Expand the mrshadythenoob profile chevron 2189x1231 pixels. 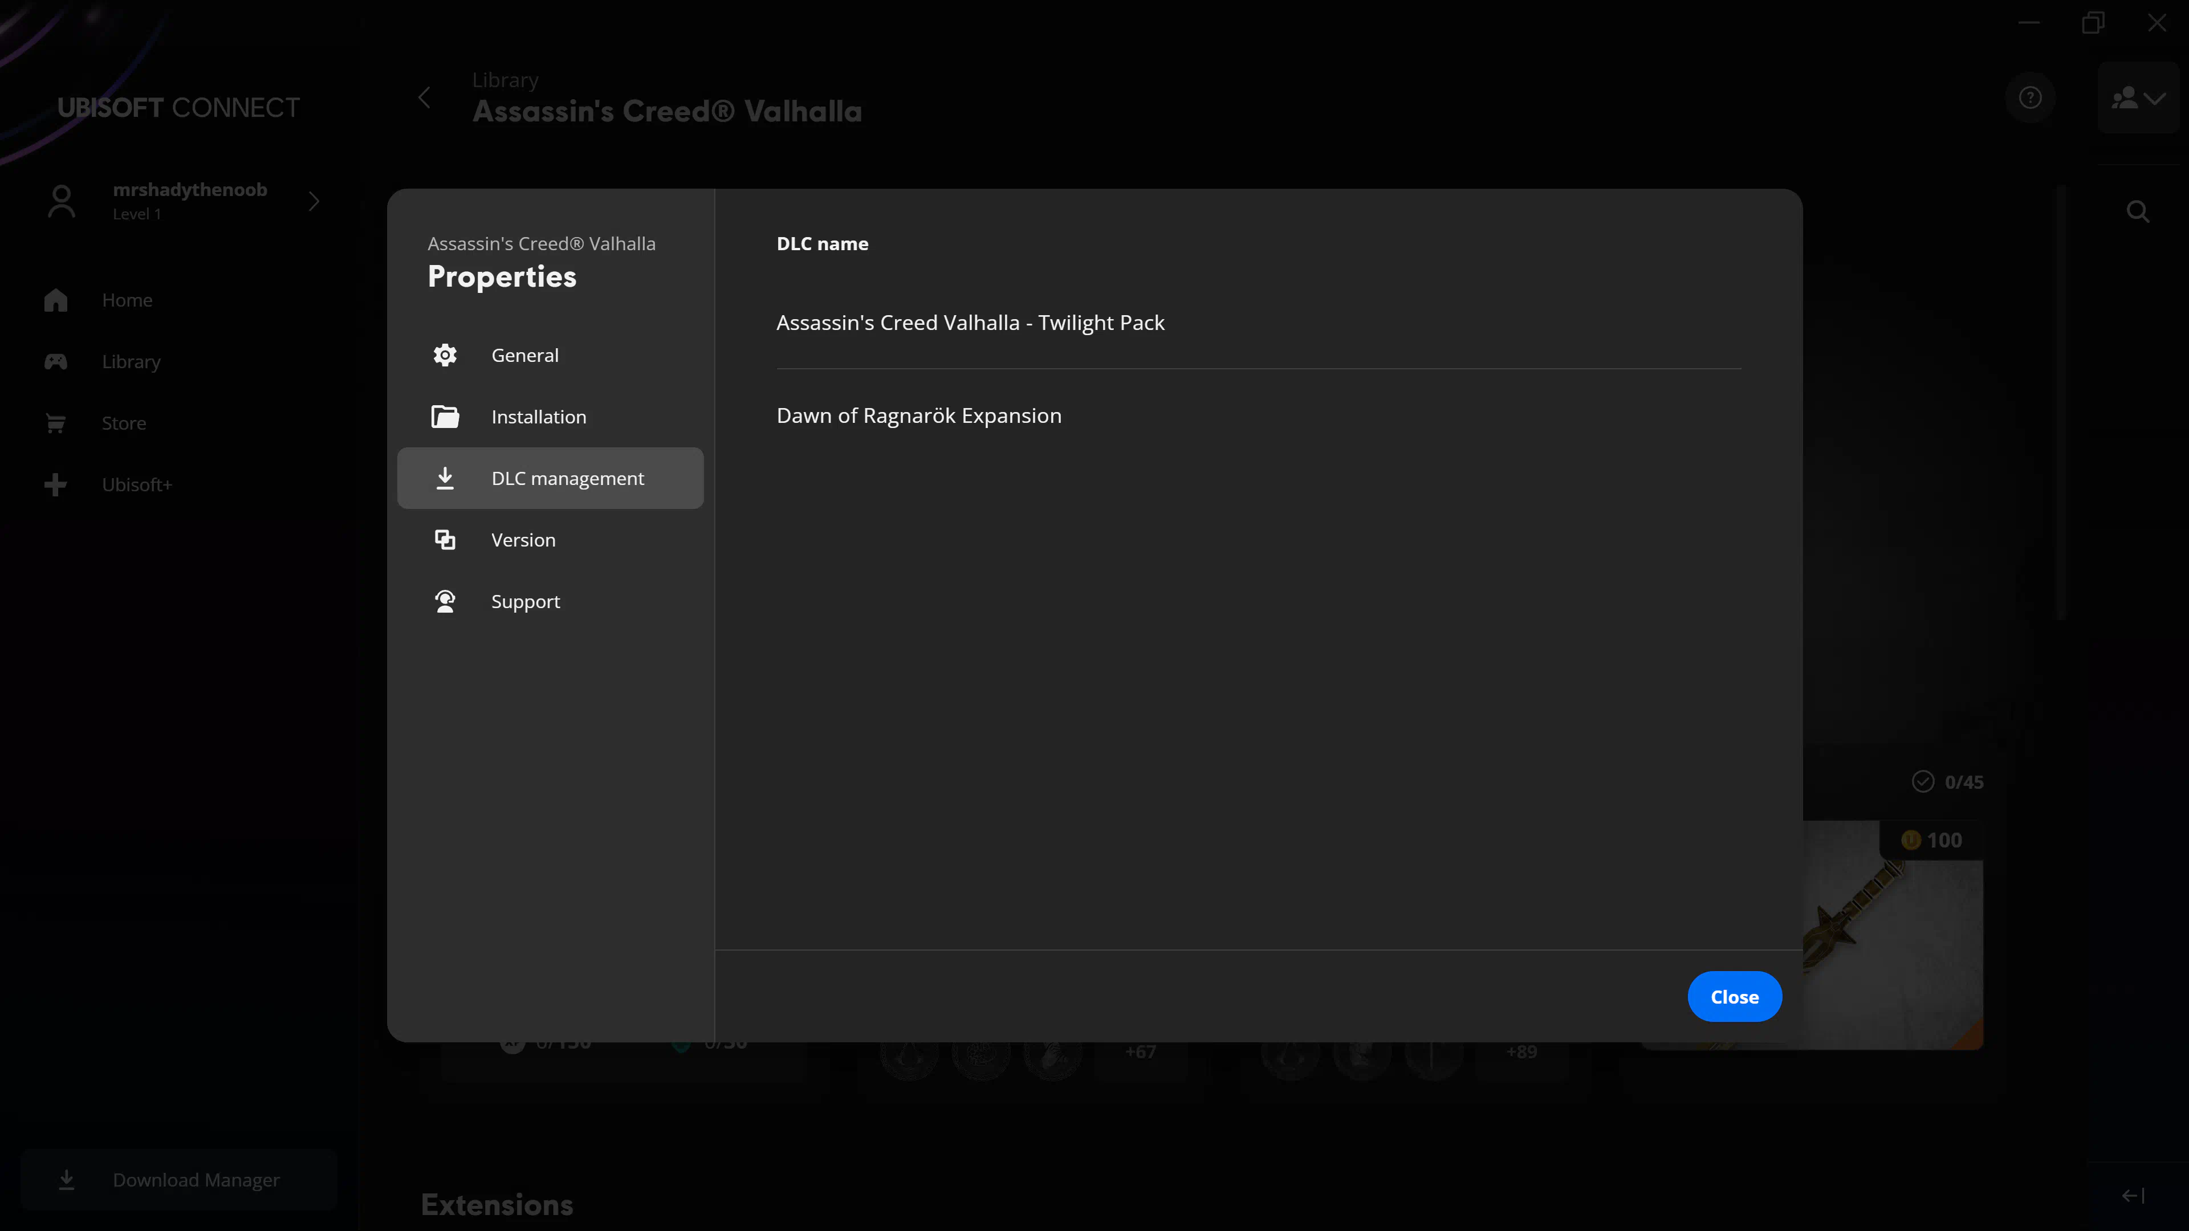pos(314,201)
